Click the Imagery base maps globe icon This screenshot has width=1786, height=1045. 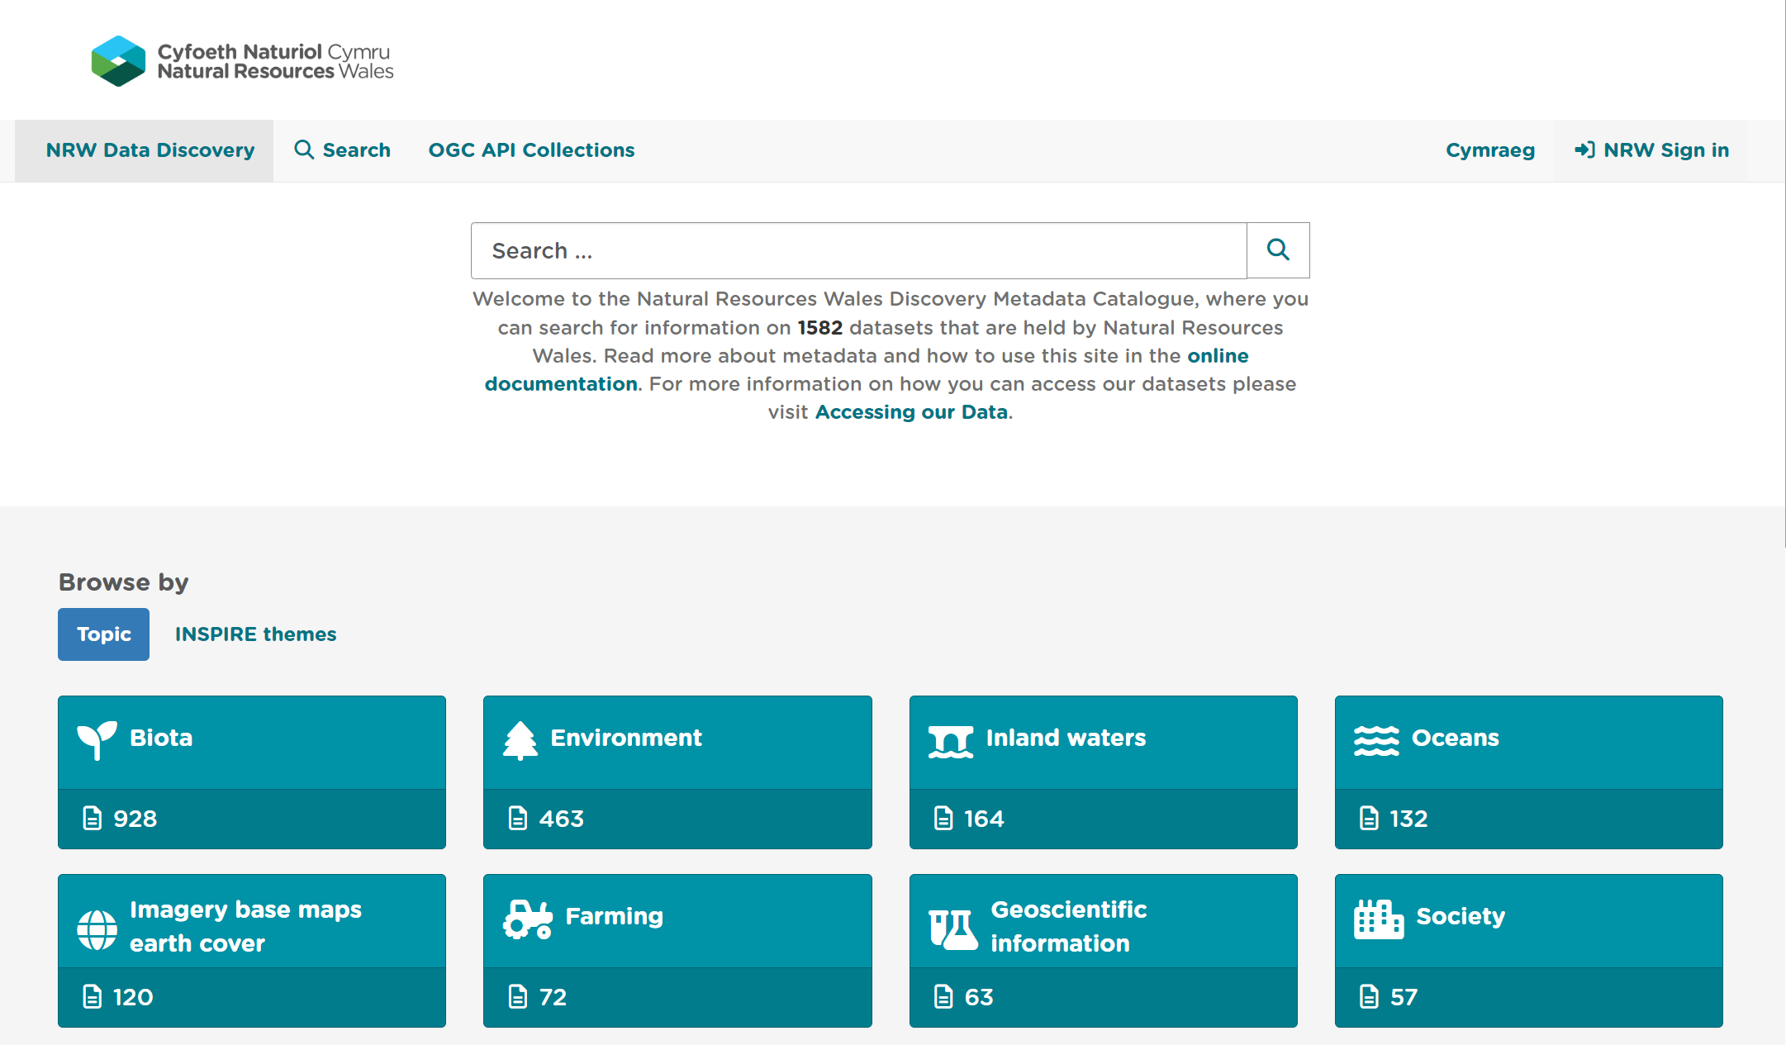[97, 929]
